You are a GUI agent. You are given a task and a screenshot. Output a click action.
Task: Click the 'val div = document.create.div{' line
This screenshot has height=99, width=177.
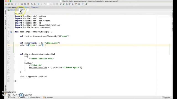pyautogui.click(x=37, y=54)
